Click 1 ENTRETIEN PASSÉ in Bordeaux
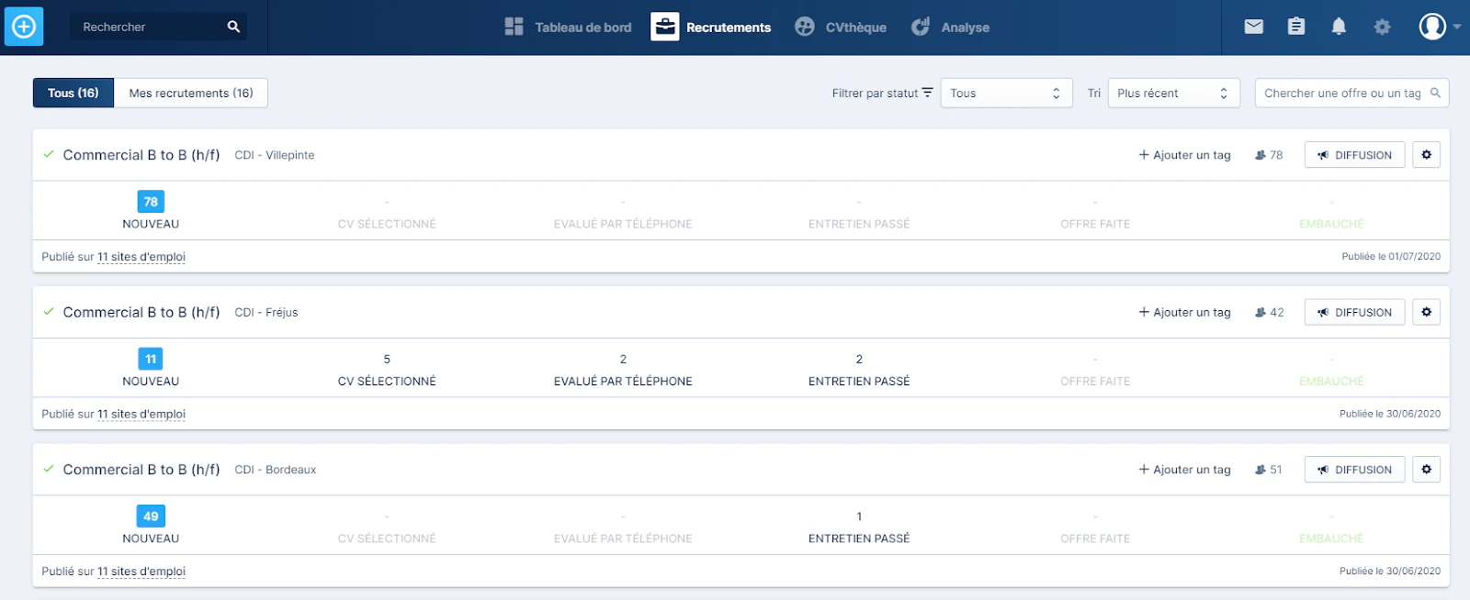 pyautogui.click(x=859, y=528)
